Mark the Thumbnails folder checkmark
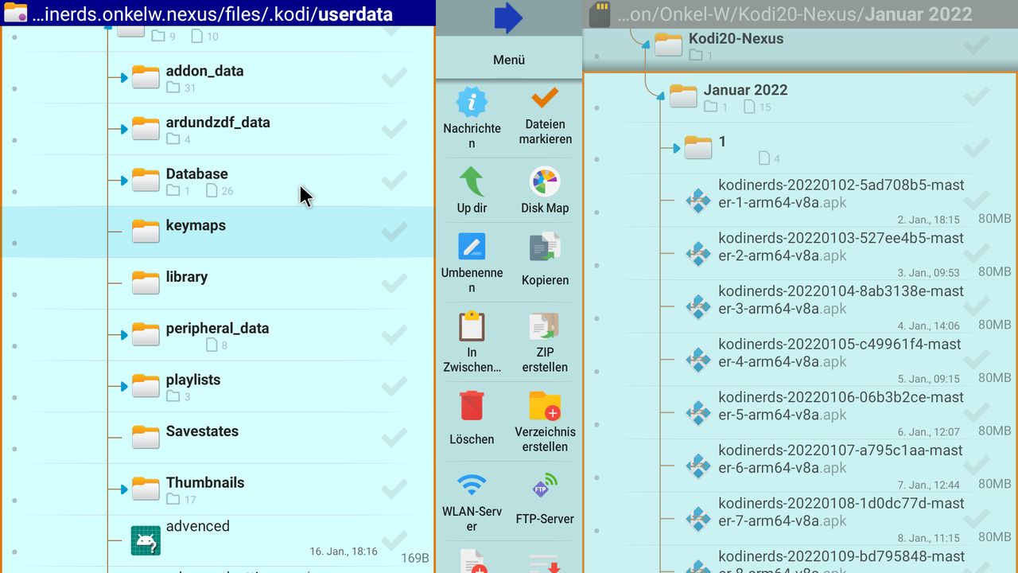1018x573 pixels. (394, 489)
